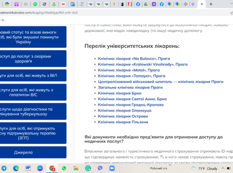Open the Motol clinical hospital link
Screen dimensions: 233x173
[129, 70]
